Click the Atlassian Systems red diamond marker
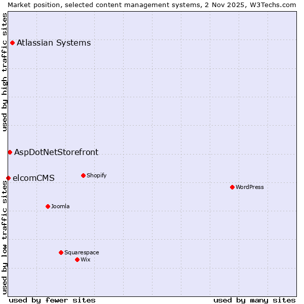This screenshot has height=304, width=304. click(x=12, y=43)
